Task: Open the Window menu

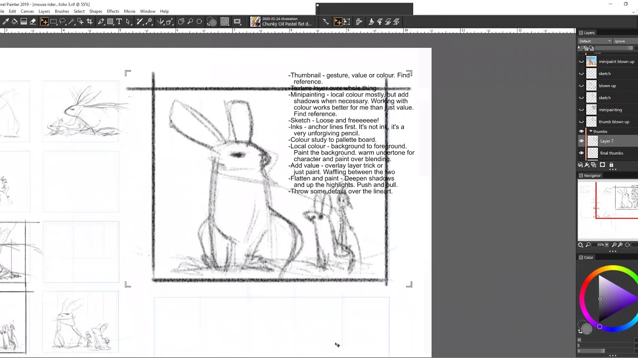Action: [148, 11]
